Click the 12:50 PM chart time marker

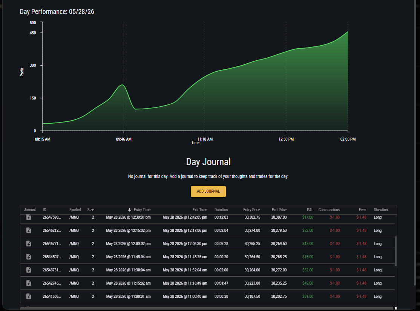286,139
